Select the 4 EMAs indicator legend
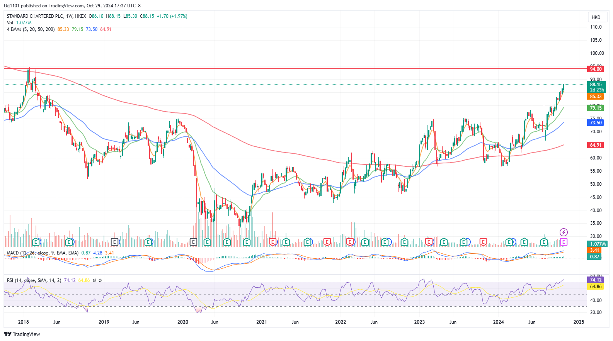Screen dimensions: 613x341 31,29
